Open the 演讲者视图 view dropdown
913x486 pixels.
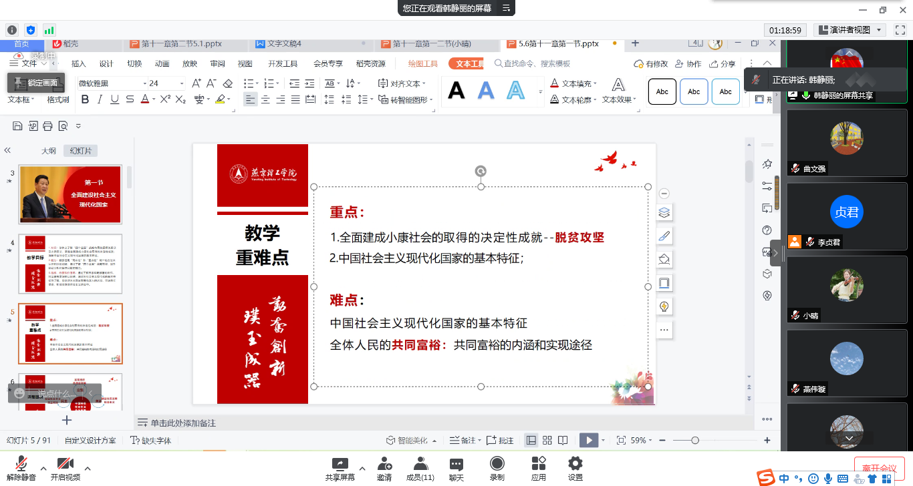pos(879,30)
